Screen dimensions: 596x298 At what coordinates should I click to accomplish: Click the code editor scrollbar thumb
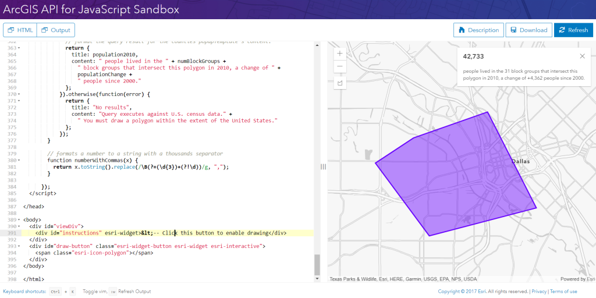[317, 264]
